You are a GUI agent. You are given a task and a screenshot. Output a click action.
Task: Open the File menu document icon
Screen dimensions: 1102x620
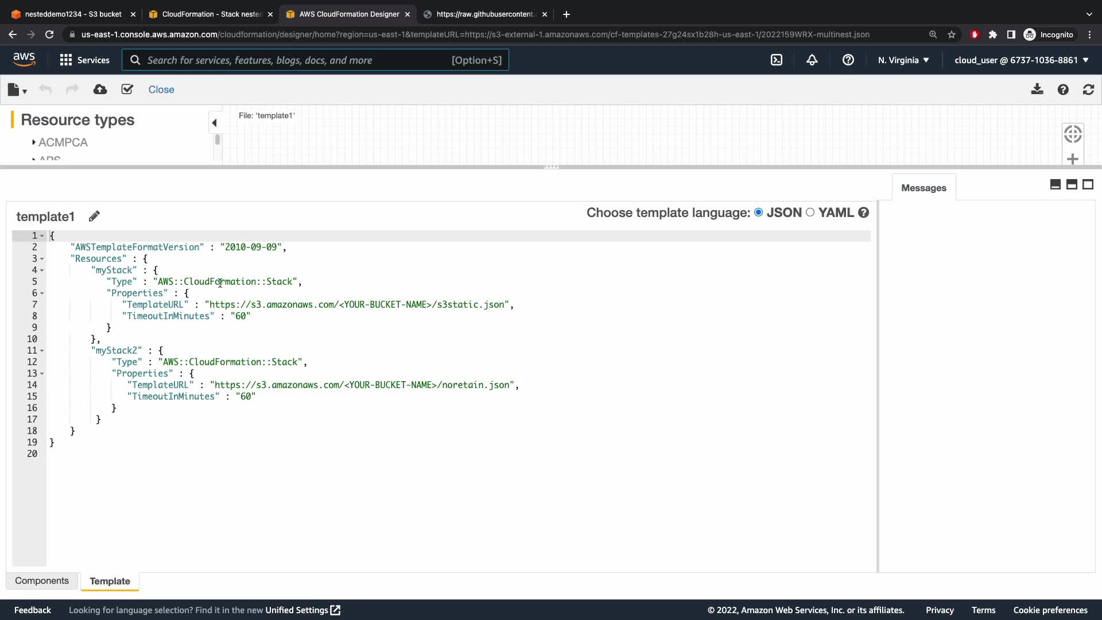(x=14, y=90)
